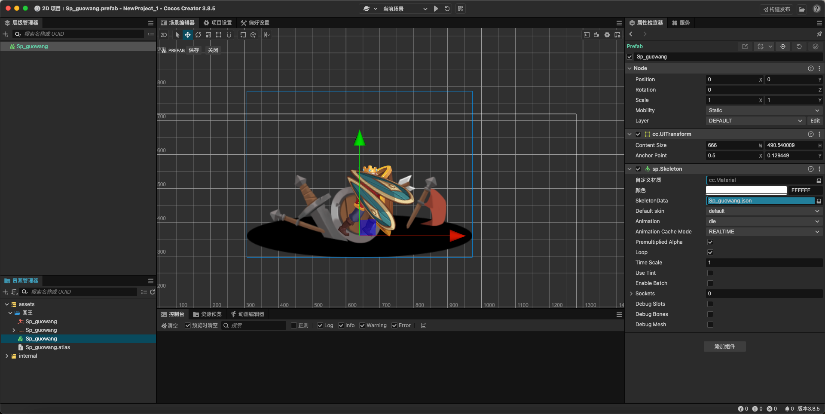Open the 颜色 white color swatch
The image size is (825, 414).
click(746, 190)
